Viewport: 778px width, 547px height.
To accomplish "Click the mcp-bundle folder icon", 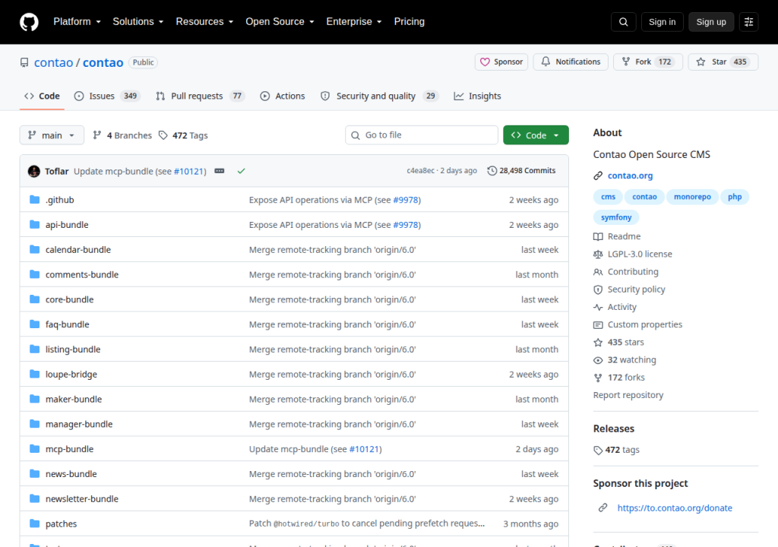I will [x=34, y=449].
